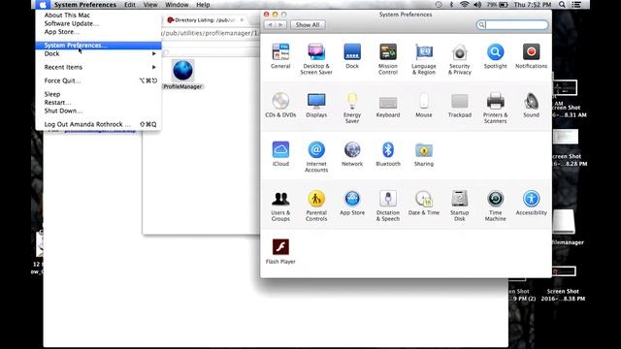Open App Store preferences
The image size is (621, 349).
pyautogui.click(x=352, y=203)
